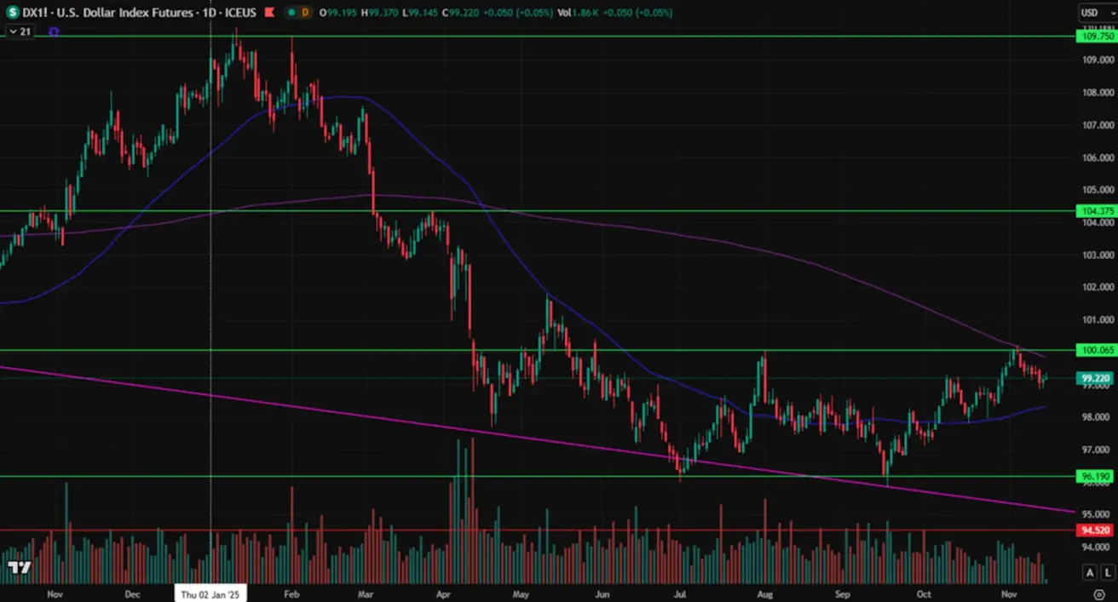
Task: Click the 109.750 green price label
Action: [1096, 37]
